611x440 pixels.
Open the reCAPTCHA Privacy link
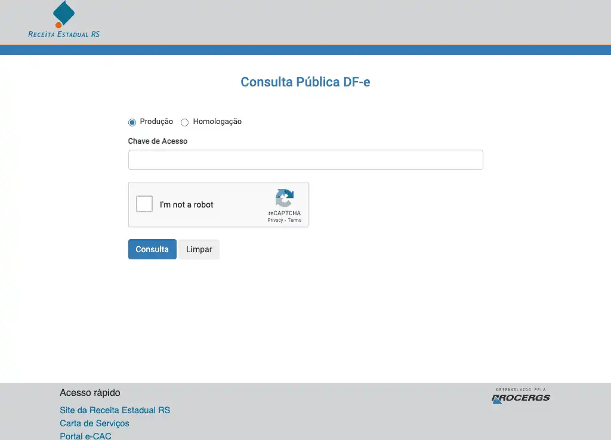275,221
